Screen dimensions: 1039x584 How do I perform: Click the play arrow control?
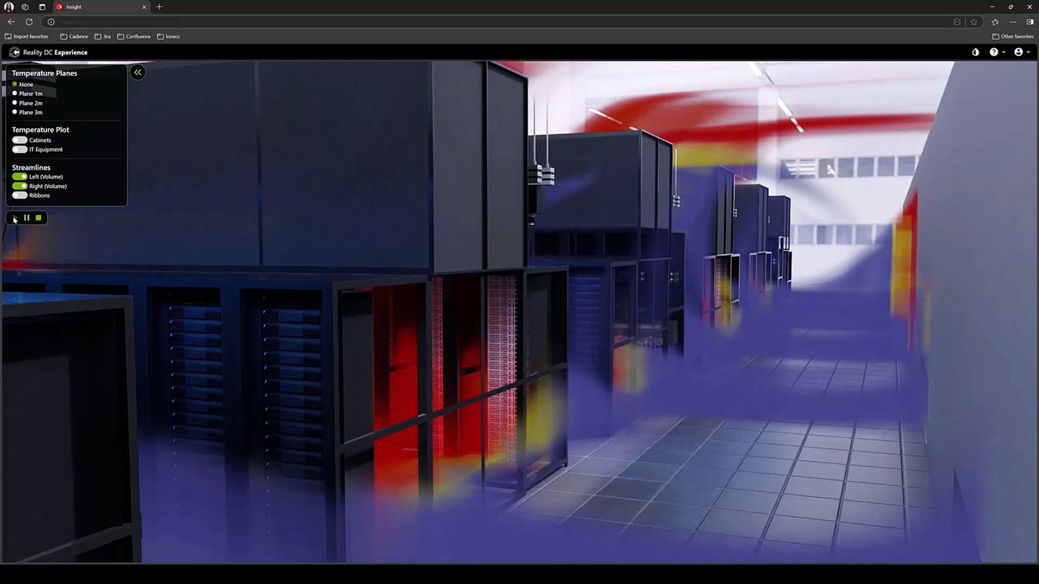click(13, 217)
